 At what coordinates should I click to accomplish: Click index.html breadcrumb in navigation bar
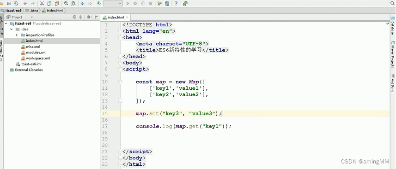pos(53,11)
